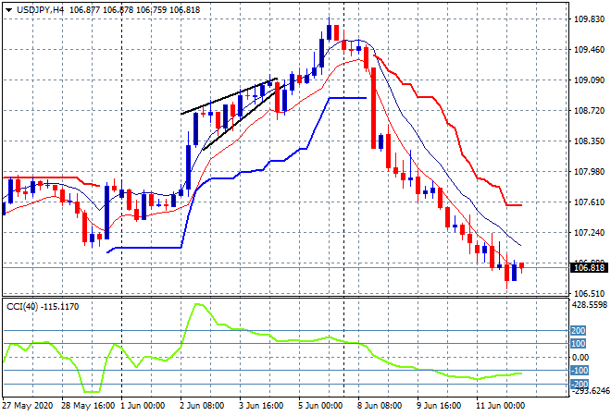
Task: Click the 1 Jun 00:00 time label
Action: coord(143,406)
